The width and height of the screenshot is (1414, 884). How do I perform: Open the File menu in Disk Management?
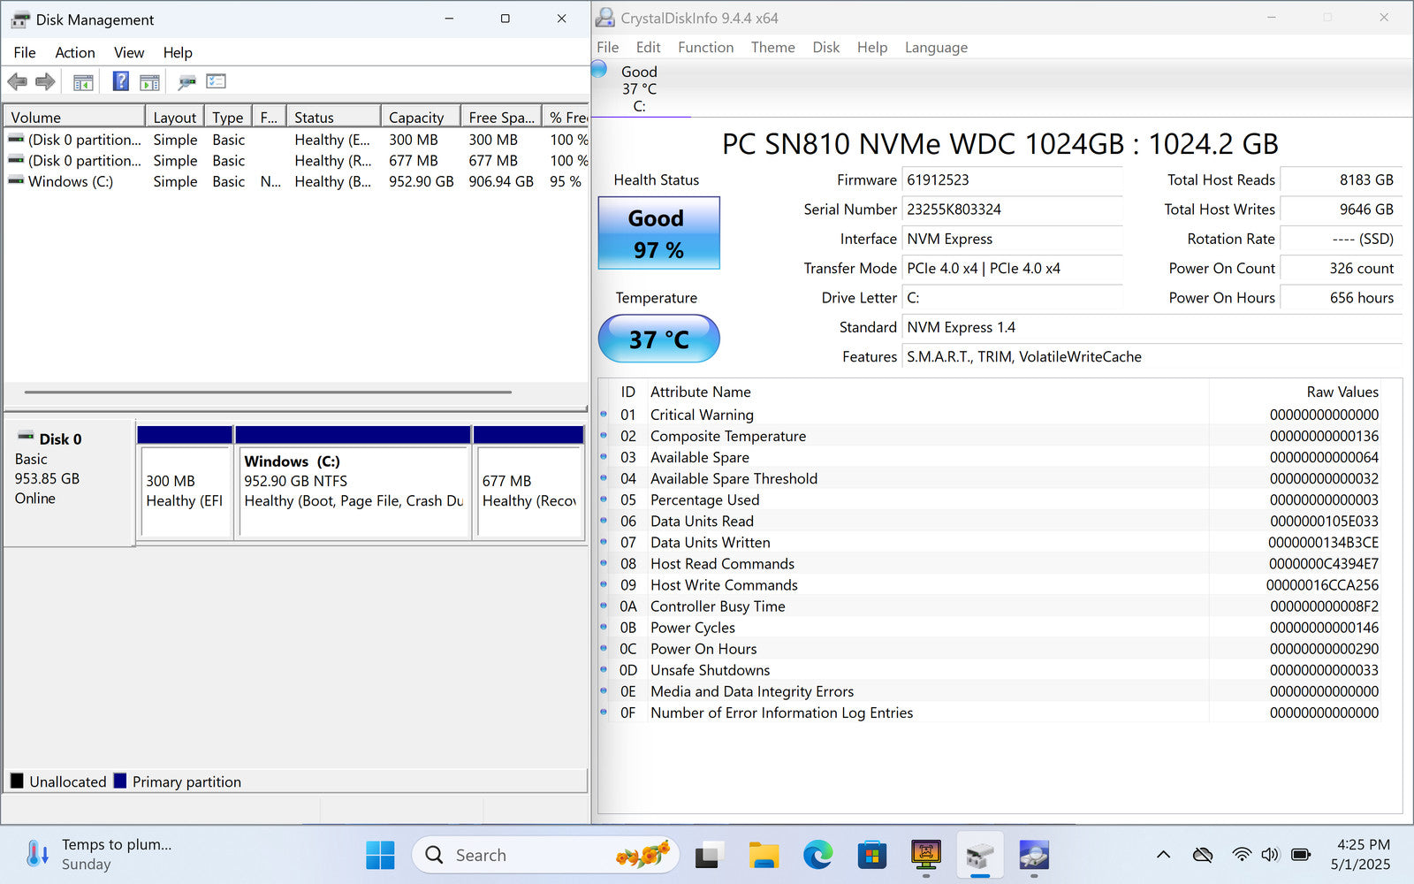click(x=25, y=52)
